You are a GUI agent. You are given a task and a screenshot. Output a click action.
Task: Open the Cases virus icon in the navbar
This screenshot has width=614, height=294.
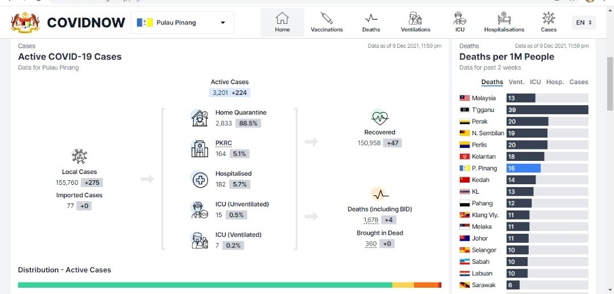point(549,18)
